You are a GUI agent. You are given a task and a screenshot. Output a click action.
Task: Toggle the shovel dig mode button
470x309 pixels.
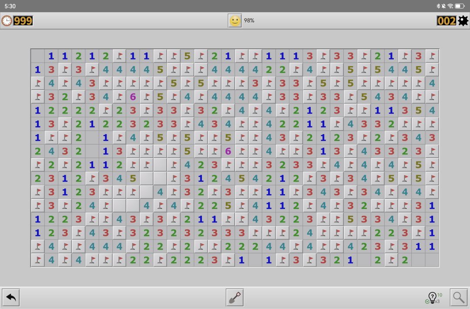click(235, 297)
